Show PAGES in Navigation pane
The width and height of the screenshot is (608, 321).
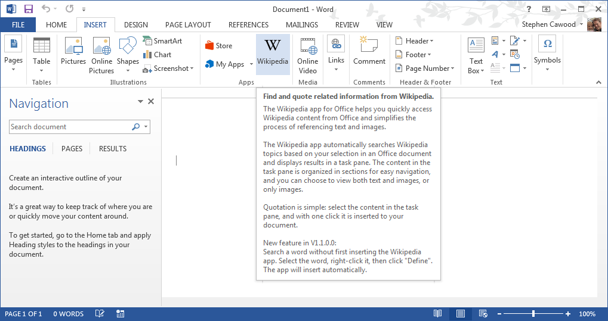[72, 149]
